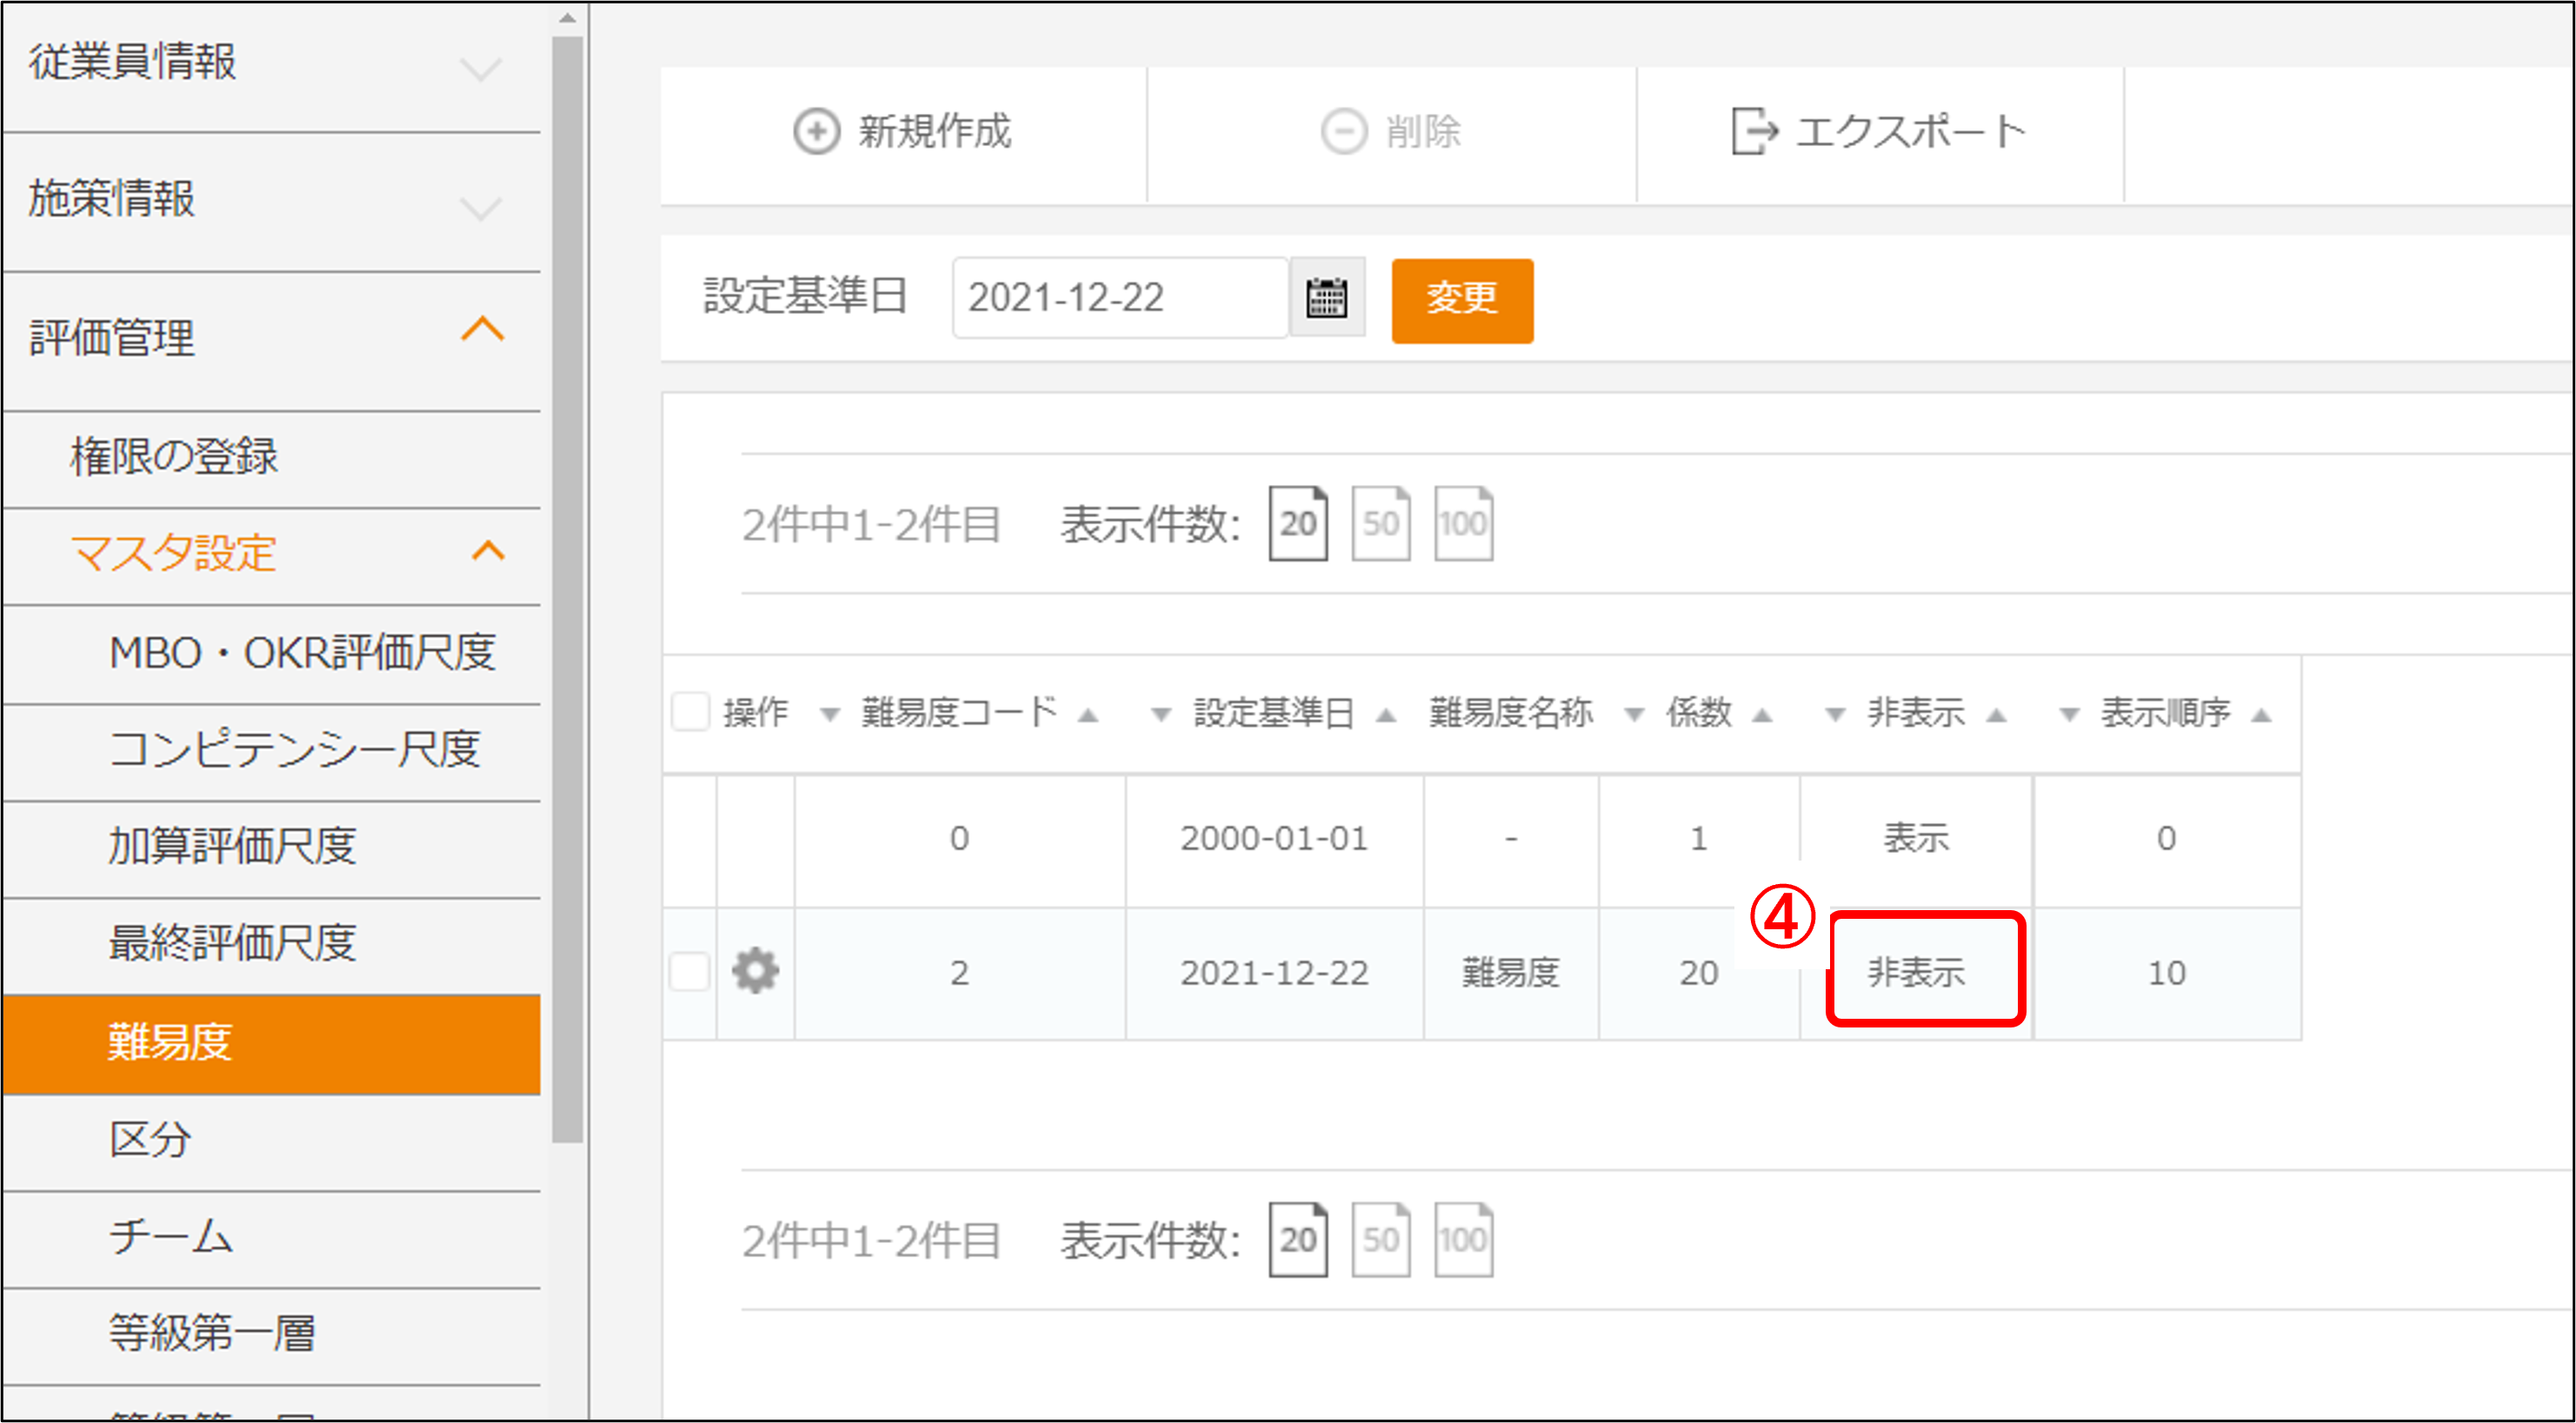
Task: Select the top 50 items-per-page icon
Action: pos(1380,523)
